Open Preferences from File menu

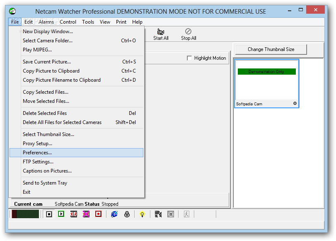(x=77, y=153)
